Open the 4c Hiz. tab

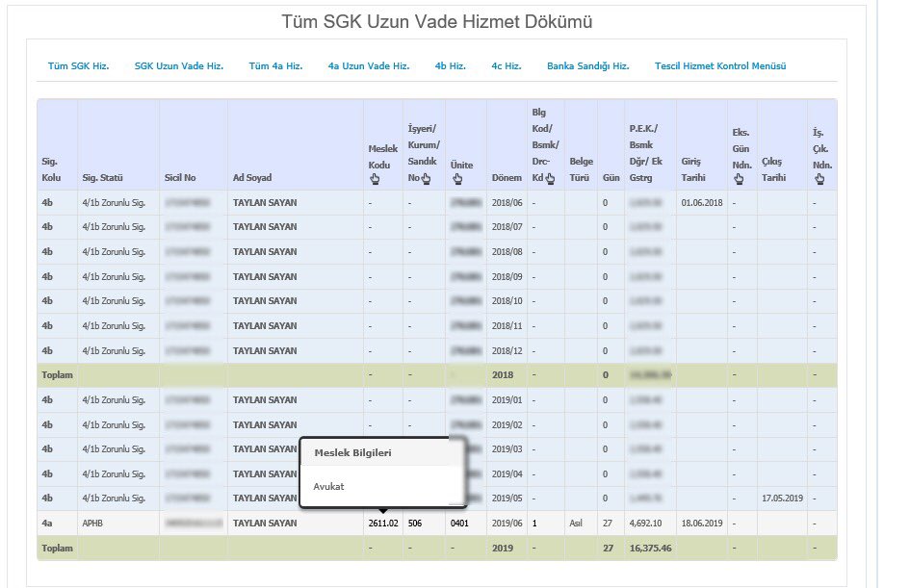(506, 66)
